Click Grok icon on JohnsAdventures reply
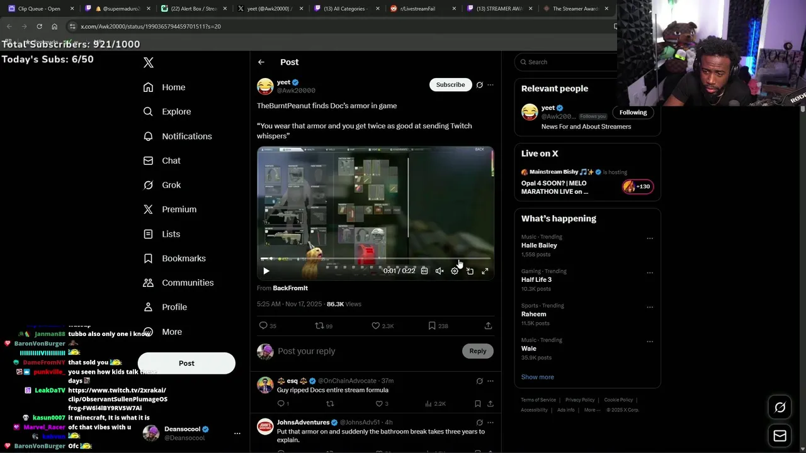 pos(480,423)
